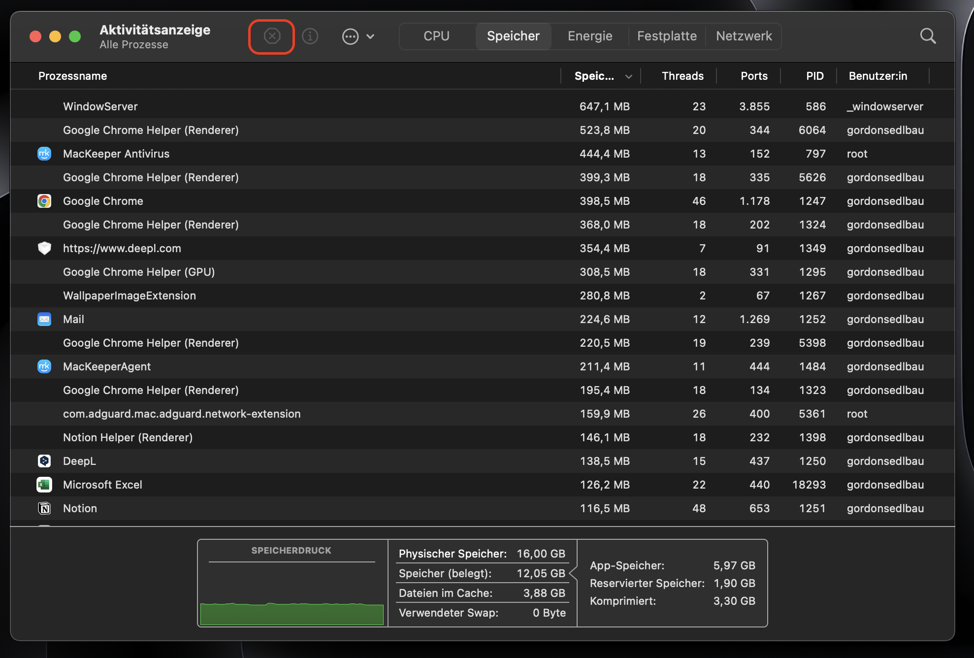Toggle sort order on the Speicher column arrow
The image size is (974, 658).
(x=628, y=76)
